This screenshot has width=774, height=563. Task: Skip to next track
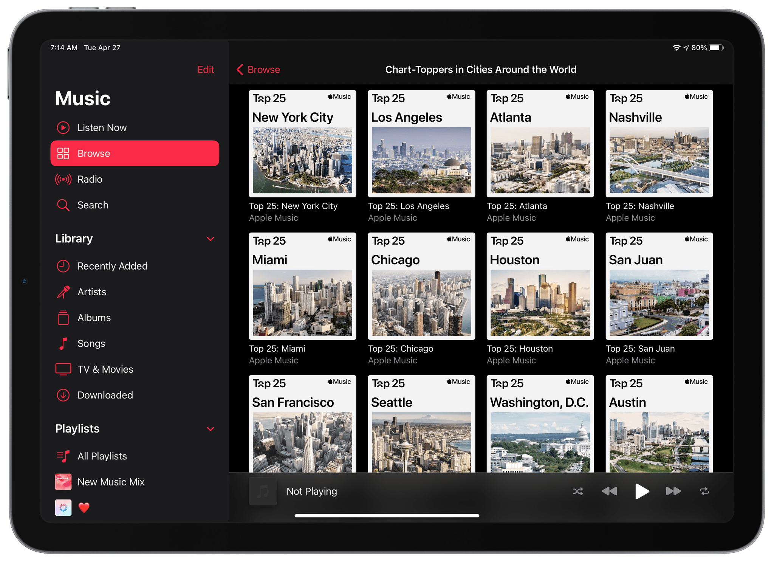coord(673,491)
